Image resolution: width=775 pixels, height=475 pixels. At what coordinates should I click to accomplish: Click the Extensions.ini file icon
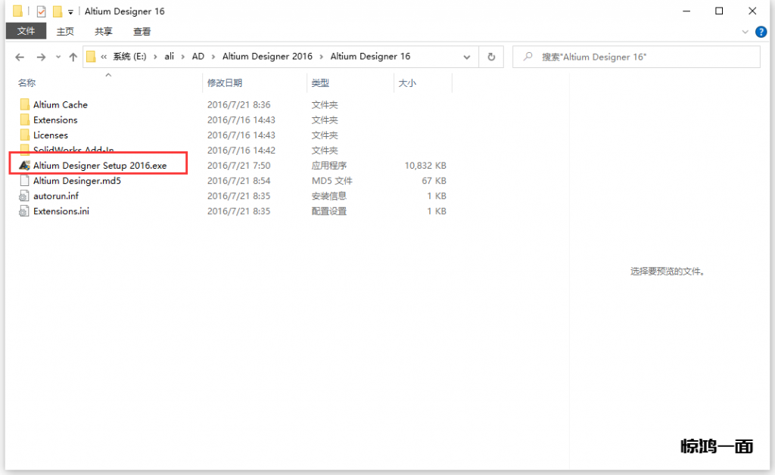tap(25, 211)
